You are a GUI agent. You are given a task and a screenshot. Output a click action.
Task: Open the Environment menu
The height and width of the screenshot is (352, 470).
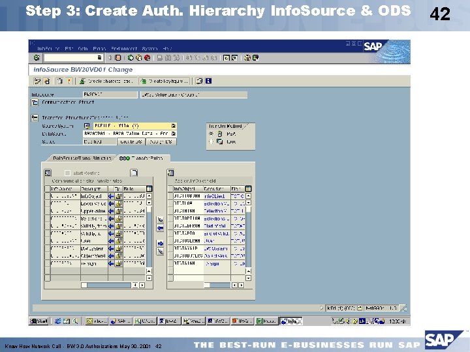[x=124, y=48]
